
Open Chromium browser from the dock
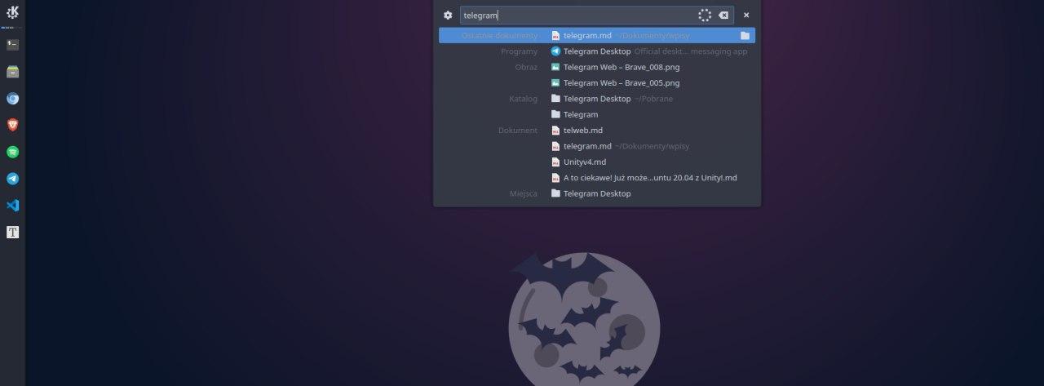coord(13,99)
